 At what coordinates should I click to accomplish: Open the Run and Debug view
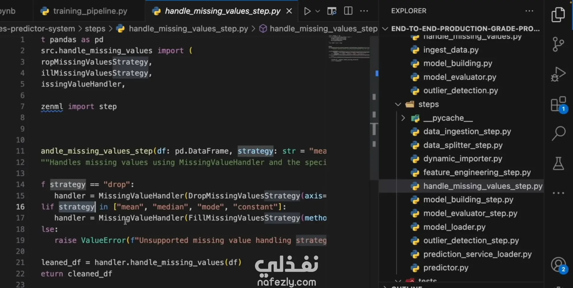point(558,74)
